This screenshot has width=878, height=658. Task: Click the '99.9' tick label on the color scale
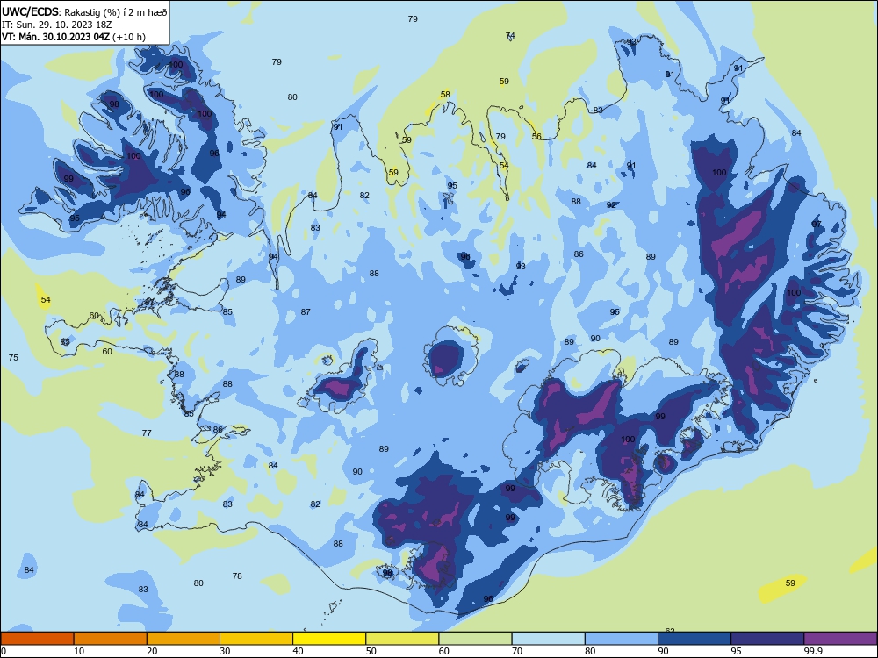(813, 651)
